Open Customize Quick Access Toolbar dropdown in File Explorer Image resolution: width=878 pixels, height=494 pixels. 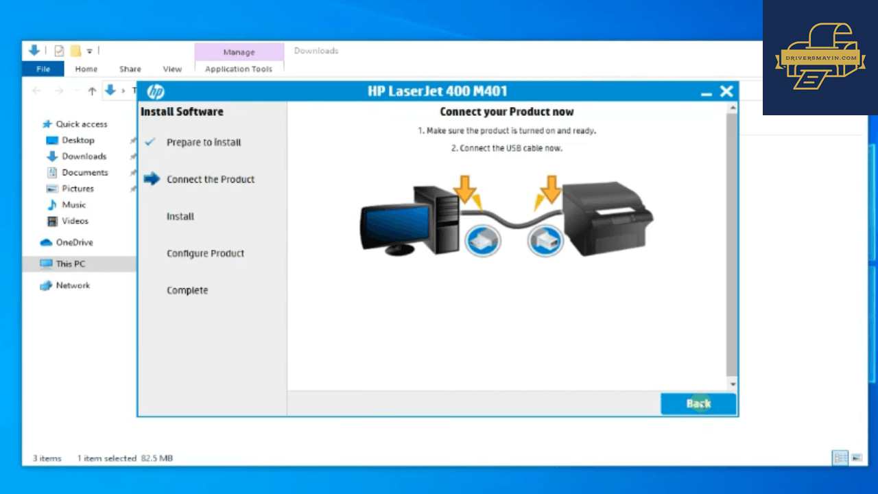coord(89,51)
